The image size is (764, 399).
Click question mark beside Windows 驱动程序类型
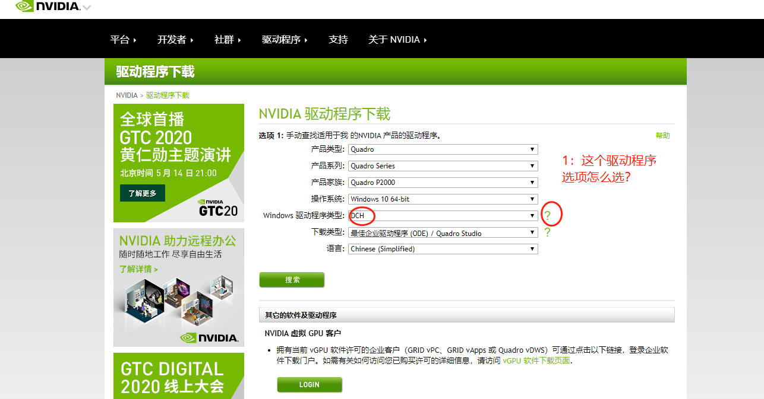pos(548,216)
